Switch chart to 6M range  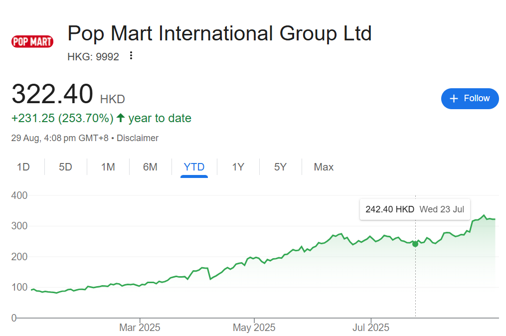[x=150, y=167]
